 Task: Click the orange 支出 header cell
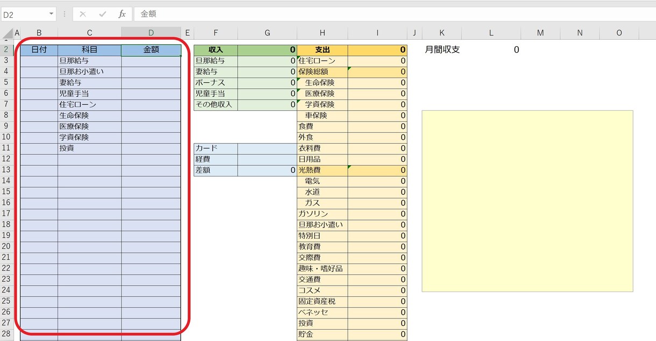(x=322, y=50)
